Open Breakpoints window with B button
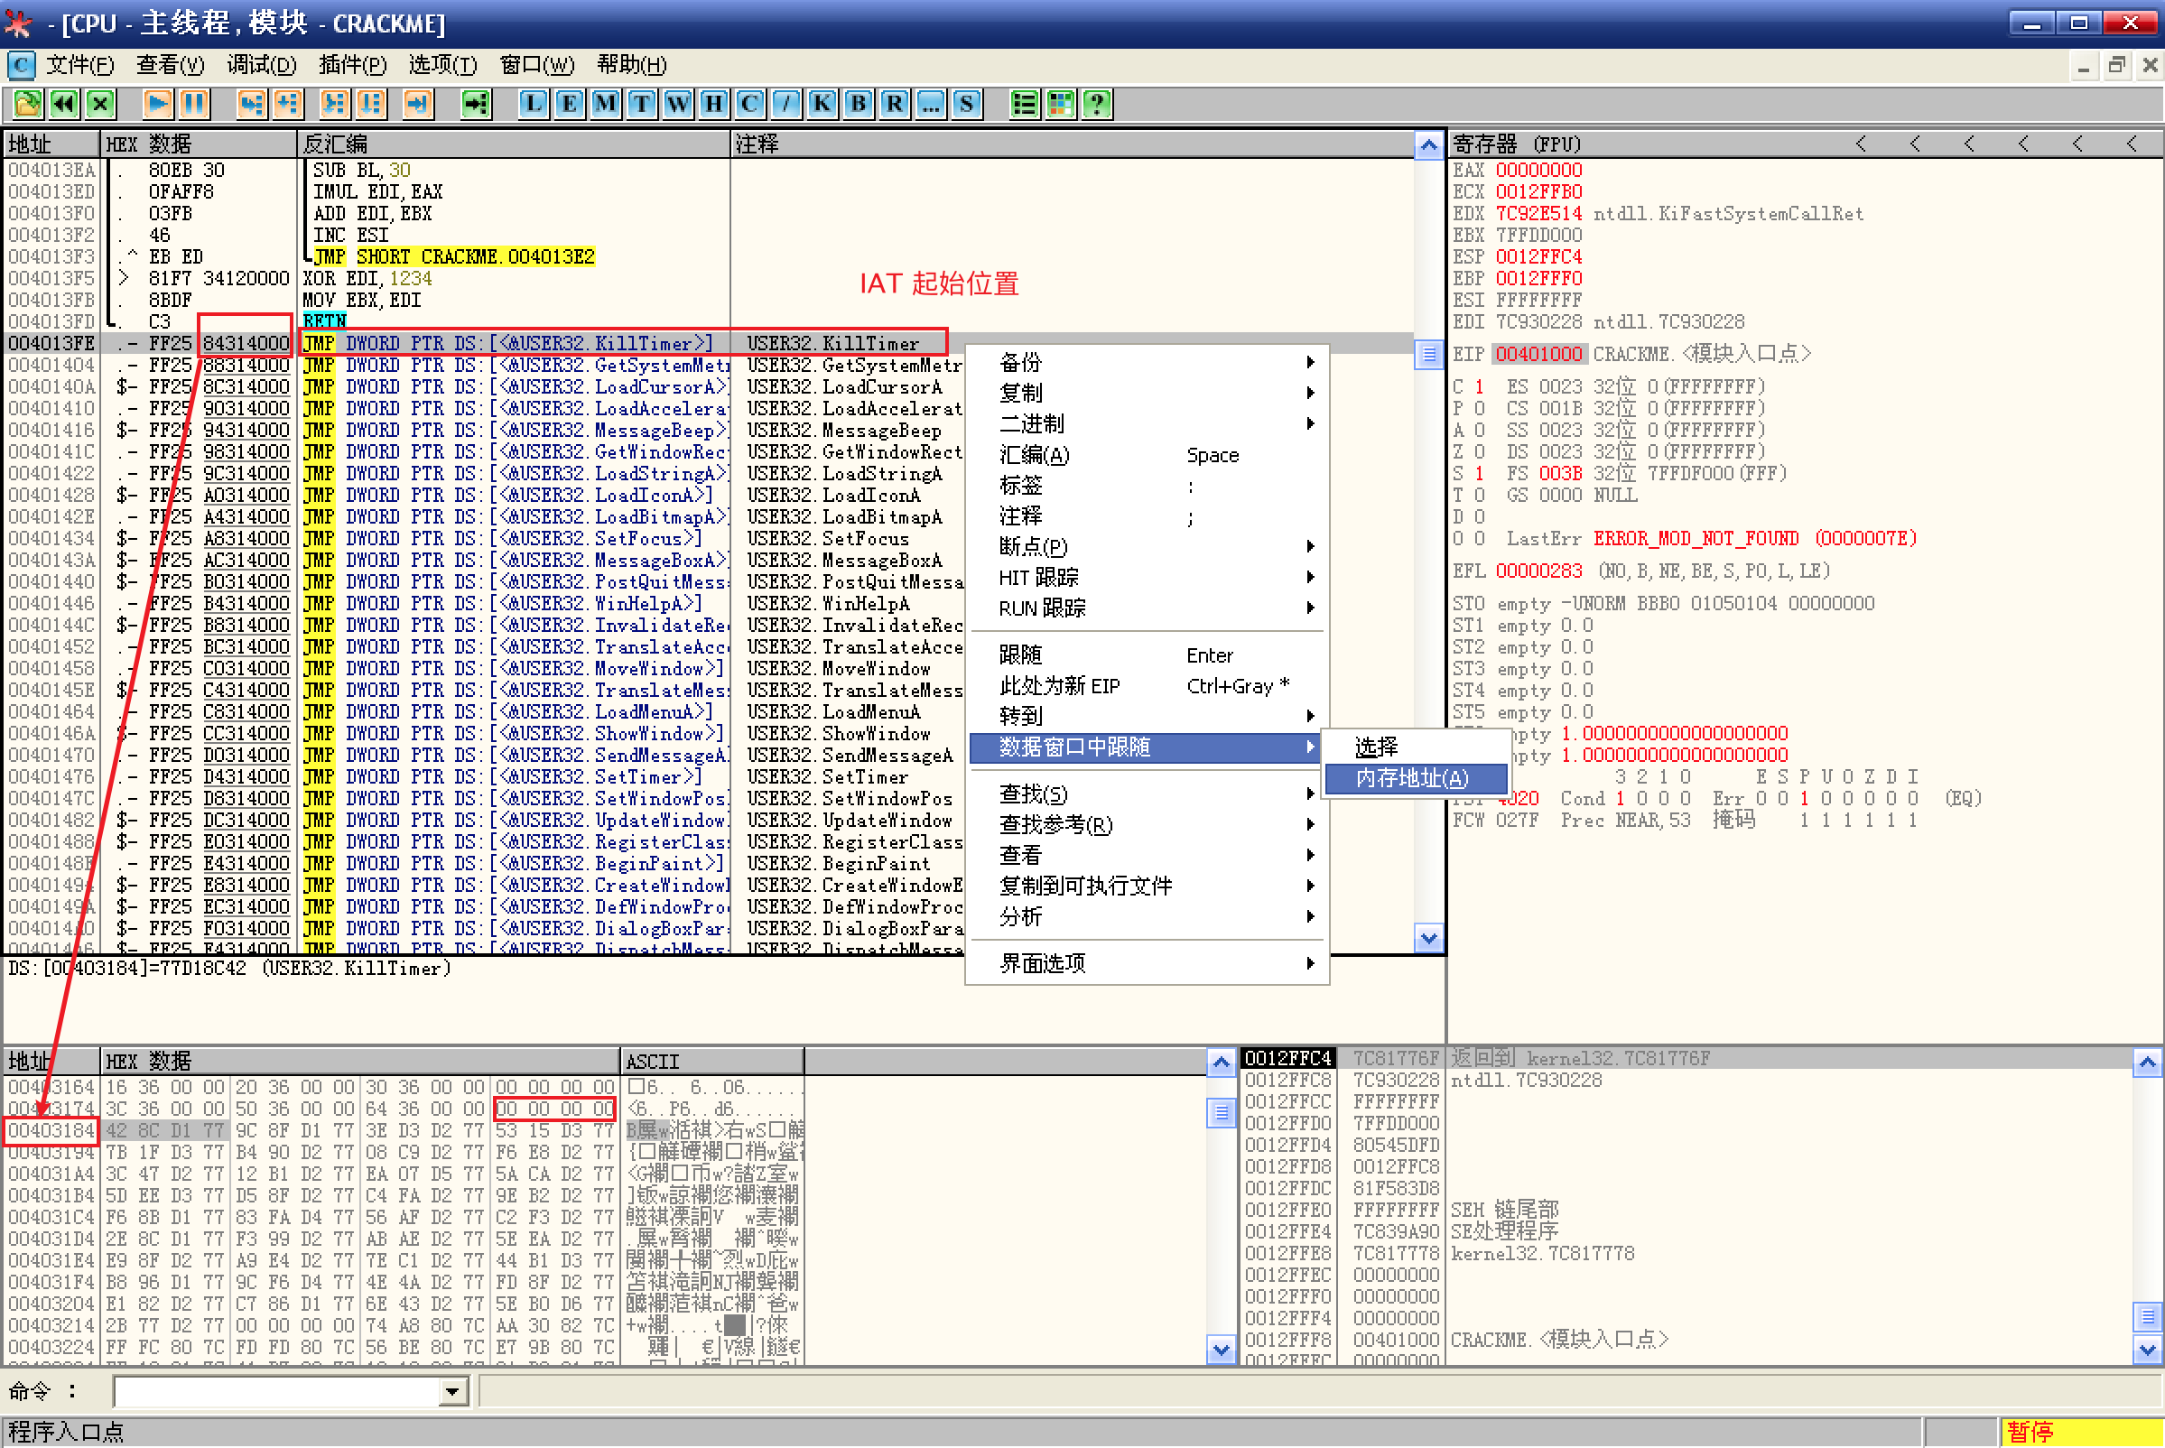The image size is (2165, 1448). [x=858, y=104]
